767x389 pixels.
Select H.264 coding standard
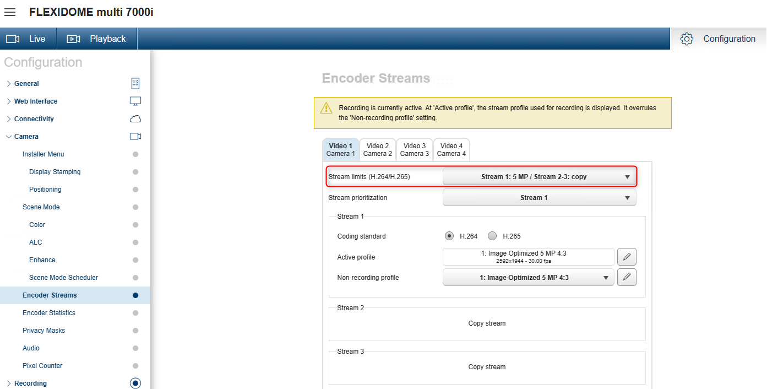tap(449, 236)
